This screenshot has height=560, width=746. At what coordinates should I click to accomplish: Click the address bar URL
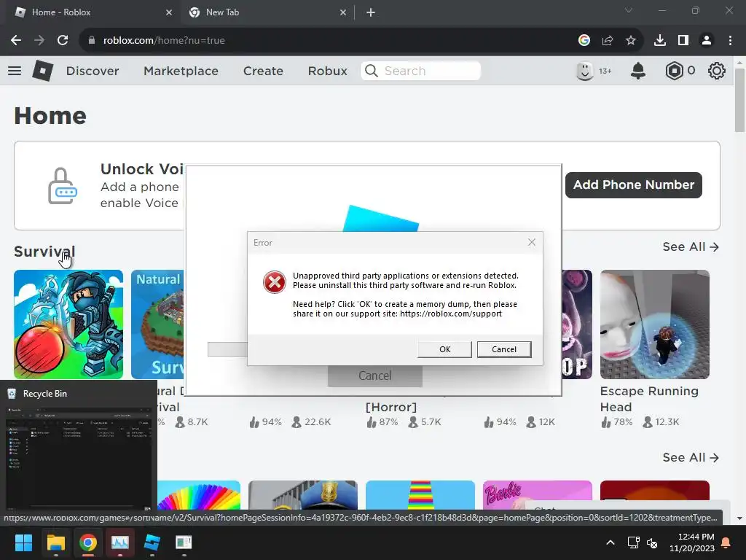164,41
